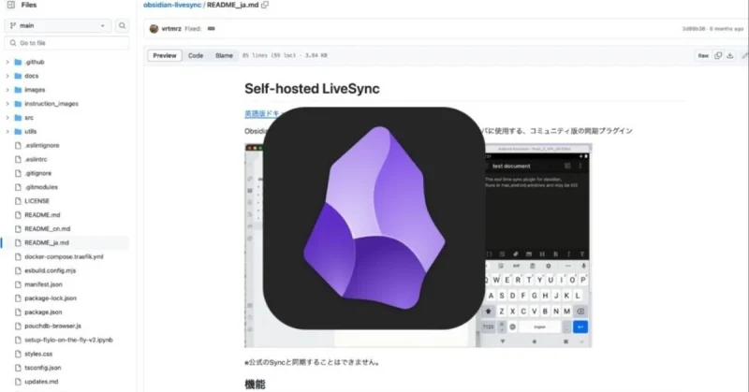Viewport: 749px width, 392px height.
Task: Expand the src folder chevron
Action: (x=7, y=118)
